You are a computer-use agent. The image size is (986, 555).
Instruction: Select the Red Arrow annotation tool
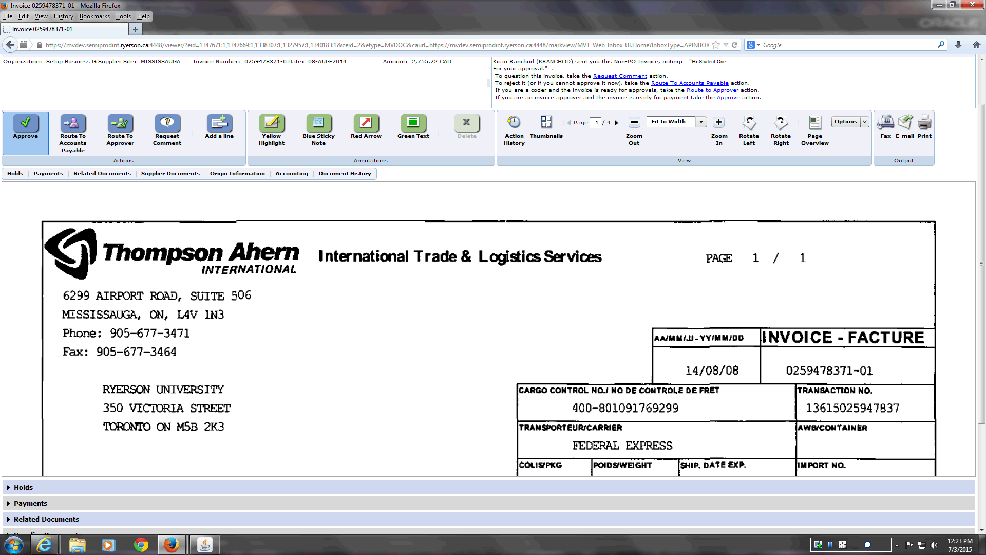pyautogui.click(x=366, y=123)
